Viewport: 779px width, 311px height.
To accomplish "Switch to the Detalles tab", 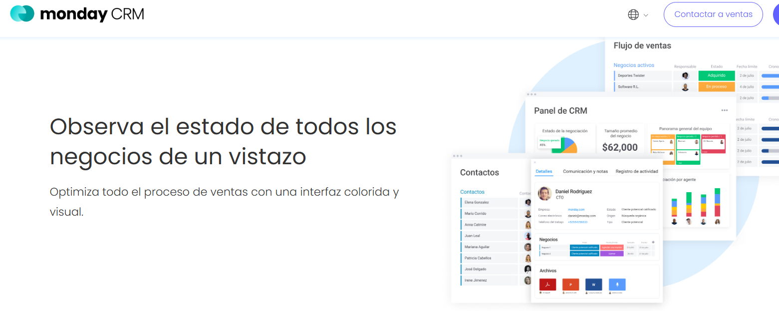I will pos(544,171).
